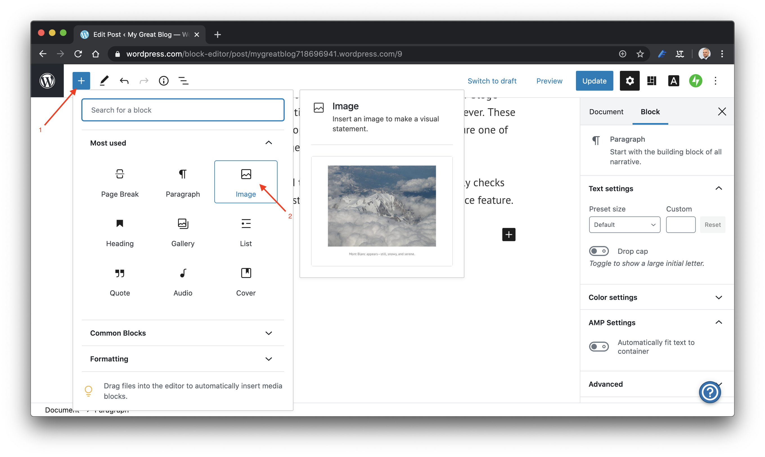Select the Edit Post browser tab
This screenshot has height=457, width=765.
click(139, 35)
